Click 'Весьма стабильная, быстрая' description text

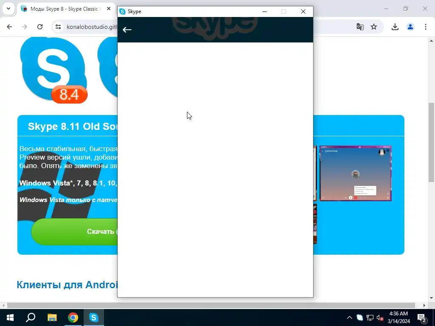68,149
